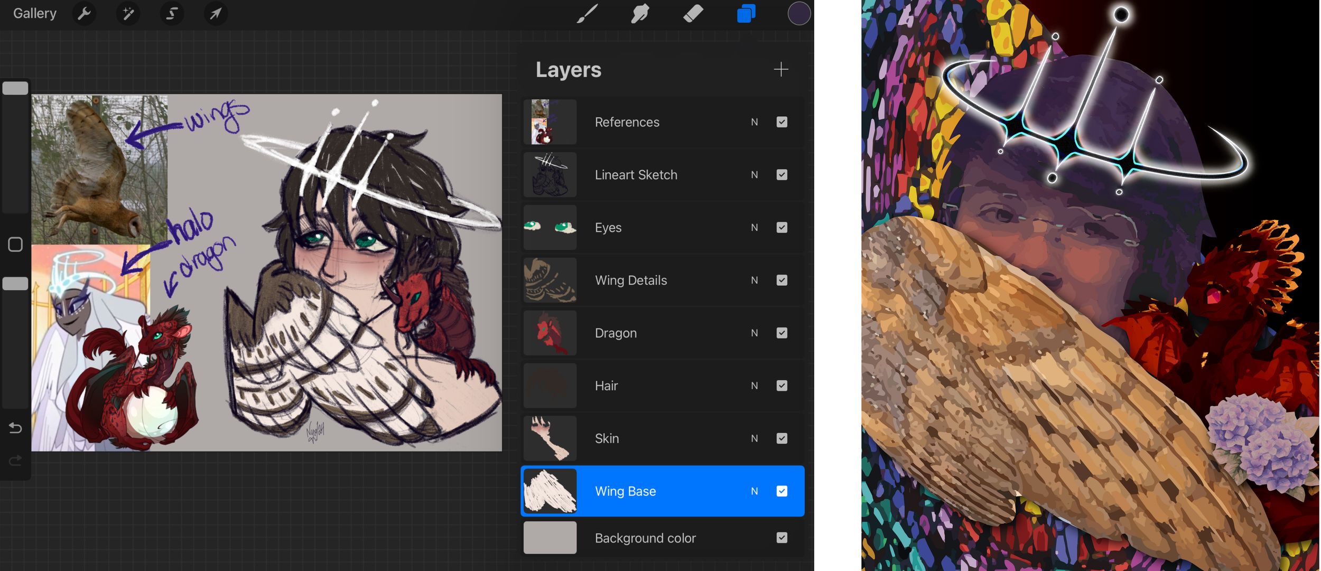Image resolution: width=1321 pixels, height=571 pixels.
Task: Uncheck the Background color visibility box
Action: point(782,538)
